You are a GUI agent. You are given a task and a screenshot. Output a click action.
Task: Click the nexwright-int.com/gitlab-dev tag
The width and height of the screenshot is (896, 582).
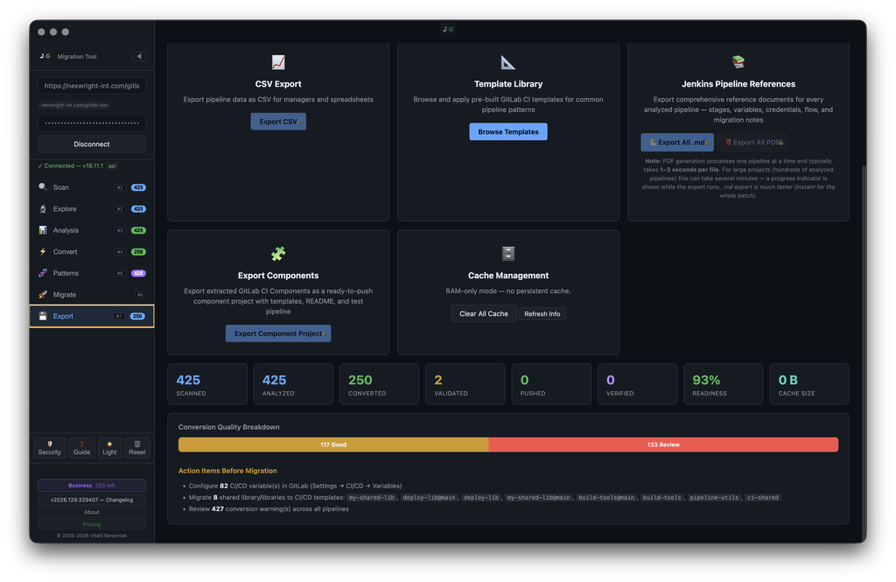(75, 105)
